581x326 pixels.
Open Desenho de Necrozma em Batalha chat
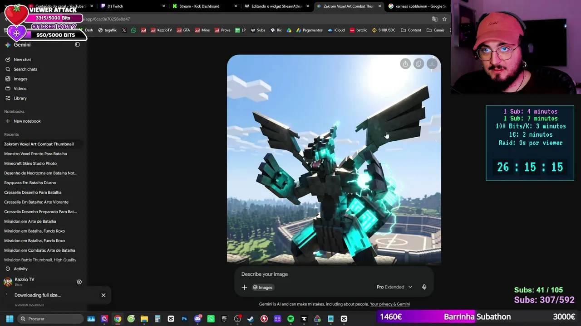click(42, 173)
